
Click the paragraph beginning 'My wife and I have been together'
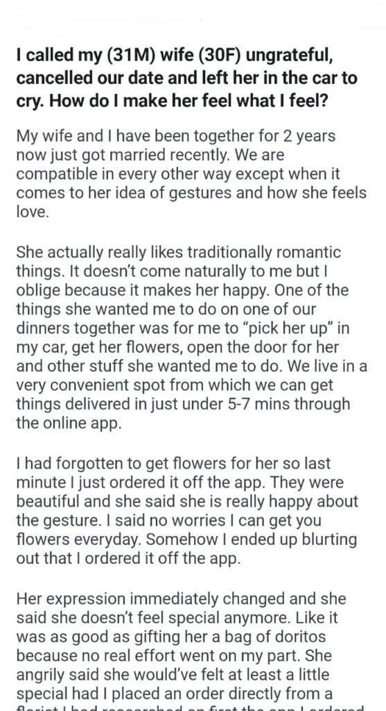(191, 174)
